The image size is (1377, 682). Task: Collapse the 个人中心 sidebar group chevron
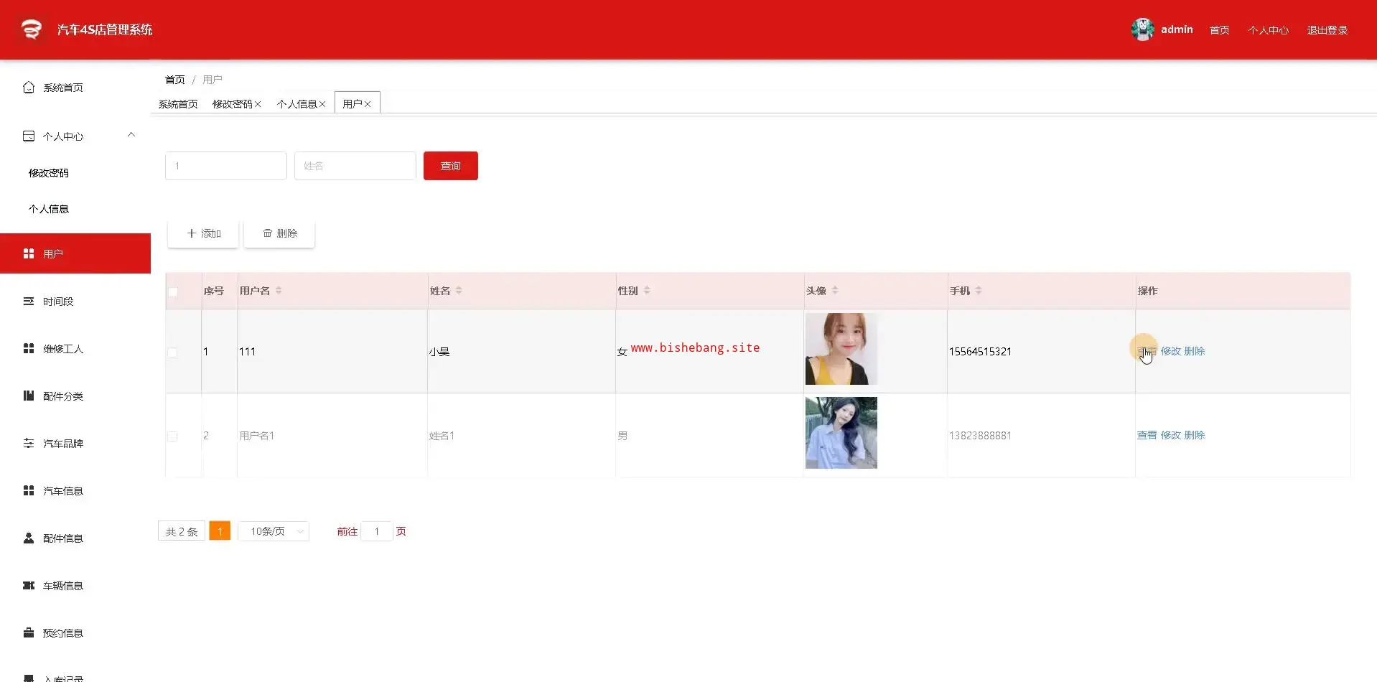131,135
